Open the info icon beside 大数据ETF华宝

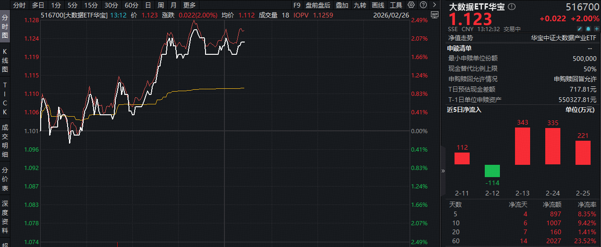click(513, 7)
